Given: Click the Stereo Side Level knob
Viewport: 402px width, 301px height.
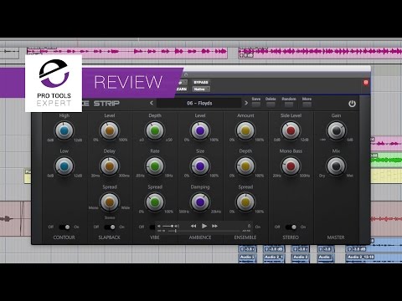Looking at the screenshot, I should (291, 130).
